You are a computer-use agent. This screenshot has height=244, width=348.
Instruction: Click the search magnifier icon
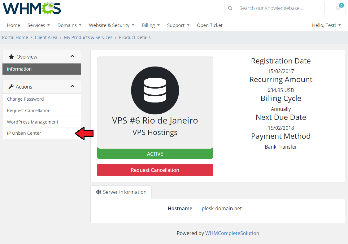(x=230, y=8)
